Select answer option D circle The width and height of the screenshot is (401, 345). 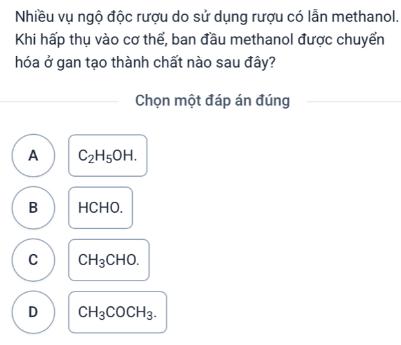34,312
